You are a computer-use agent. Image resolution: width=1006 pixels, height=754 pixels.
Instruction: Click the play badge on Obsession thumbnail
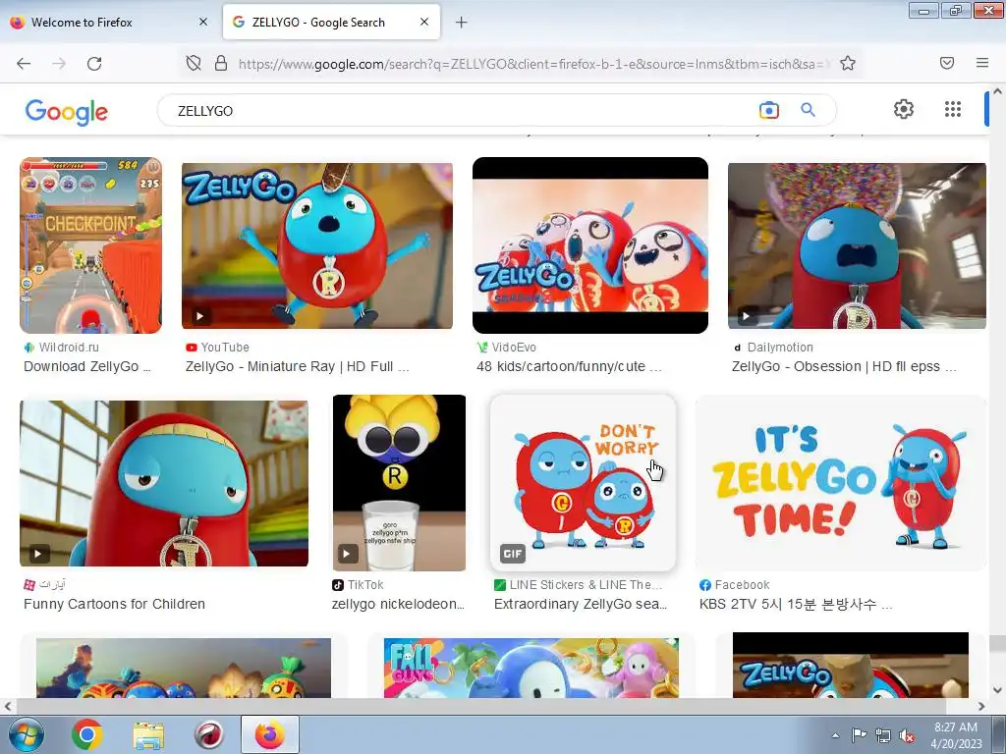pos(747,316)
